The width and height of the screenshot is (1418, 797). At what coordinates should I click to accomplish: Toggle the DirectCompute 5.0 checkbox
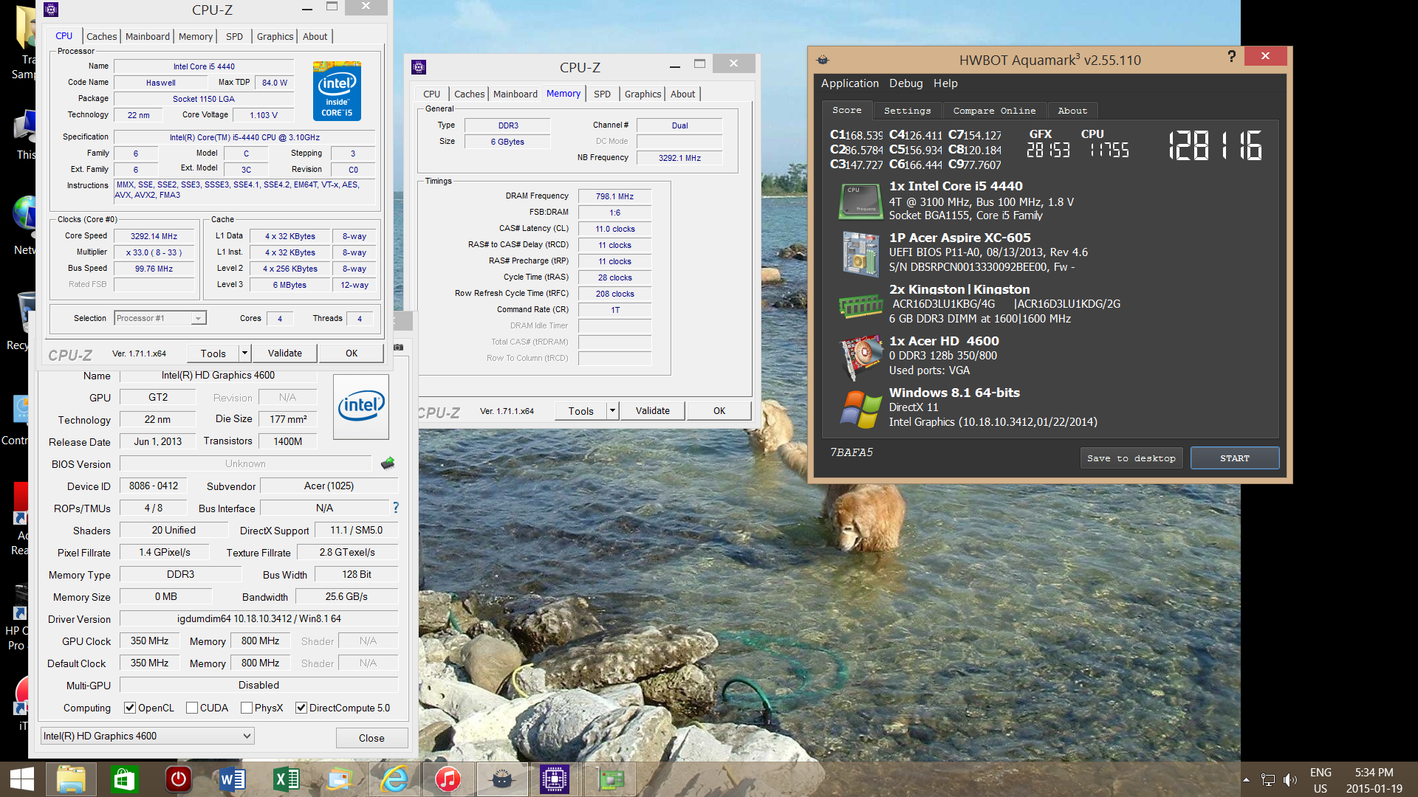pyautogui.click(x=301, y=708)
